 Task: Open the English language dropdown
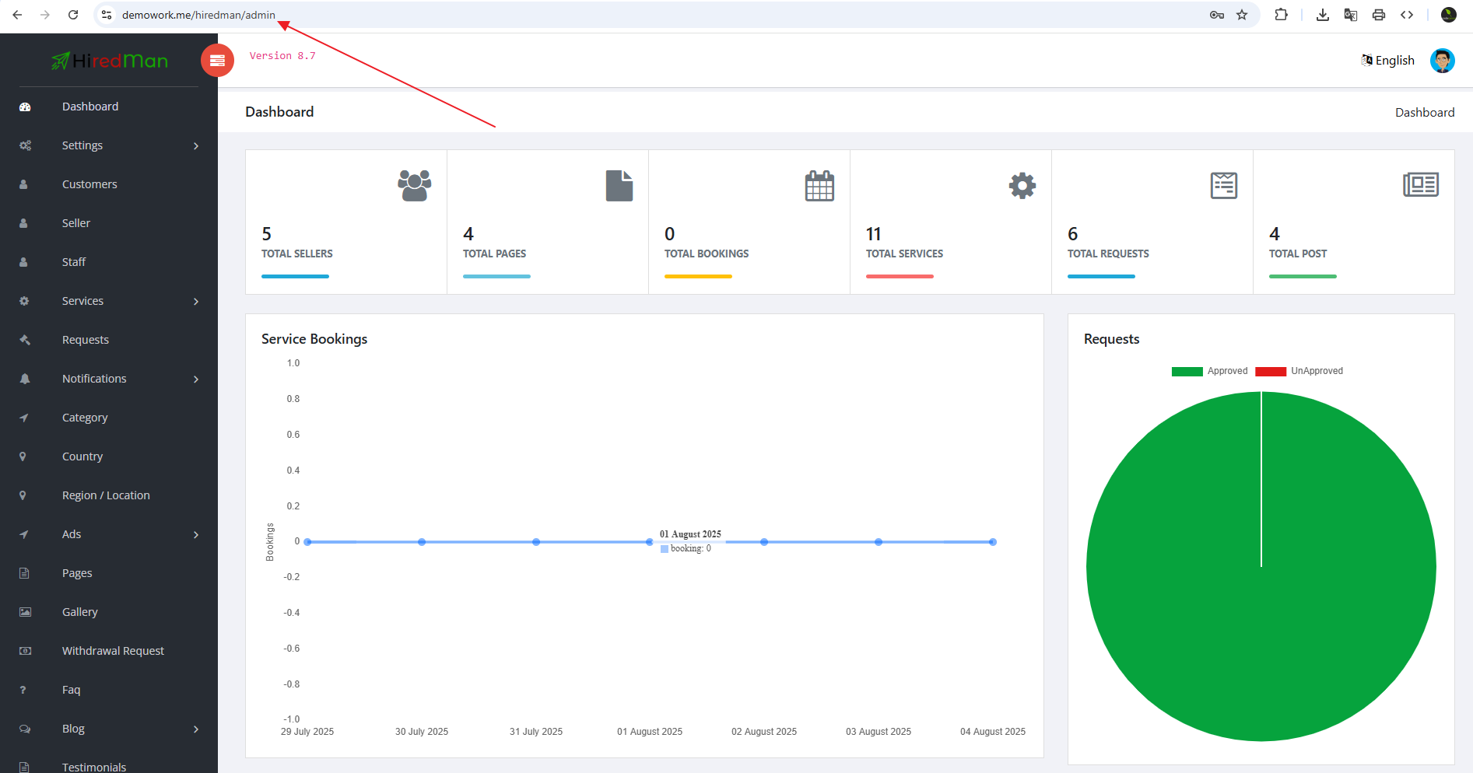pos(1387,61)
